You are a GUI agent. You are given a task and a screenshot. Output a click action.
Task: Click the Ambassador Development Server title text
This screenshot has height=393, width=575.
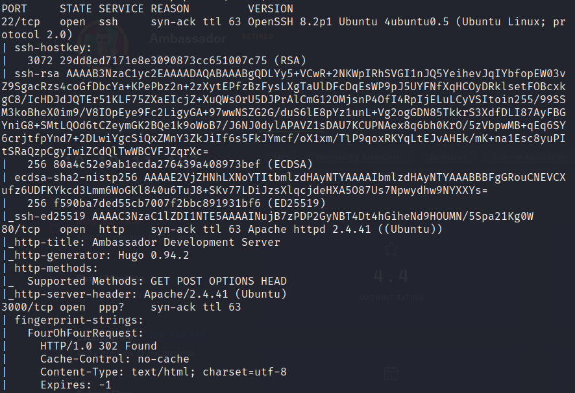[186, 243]
